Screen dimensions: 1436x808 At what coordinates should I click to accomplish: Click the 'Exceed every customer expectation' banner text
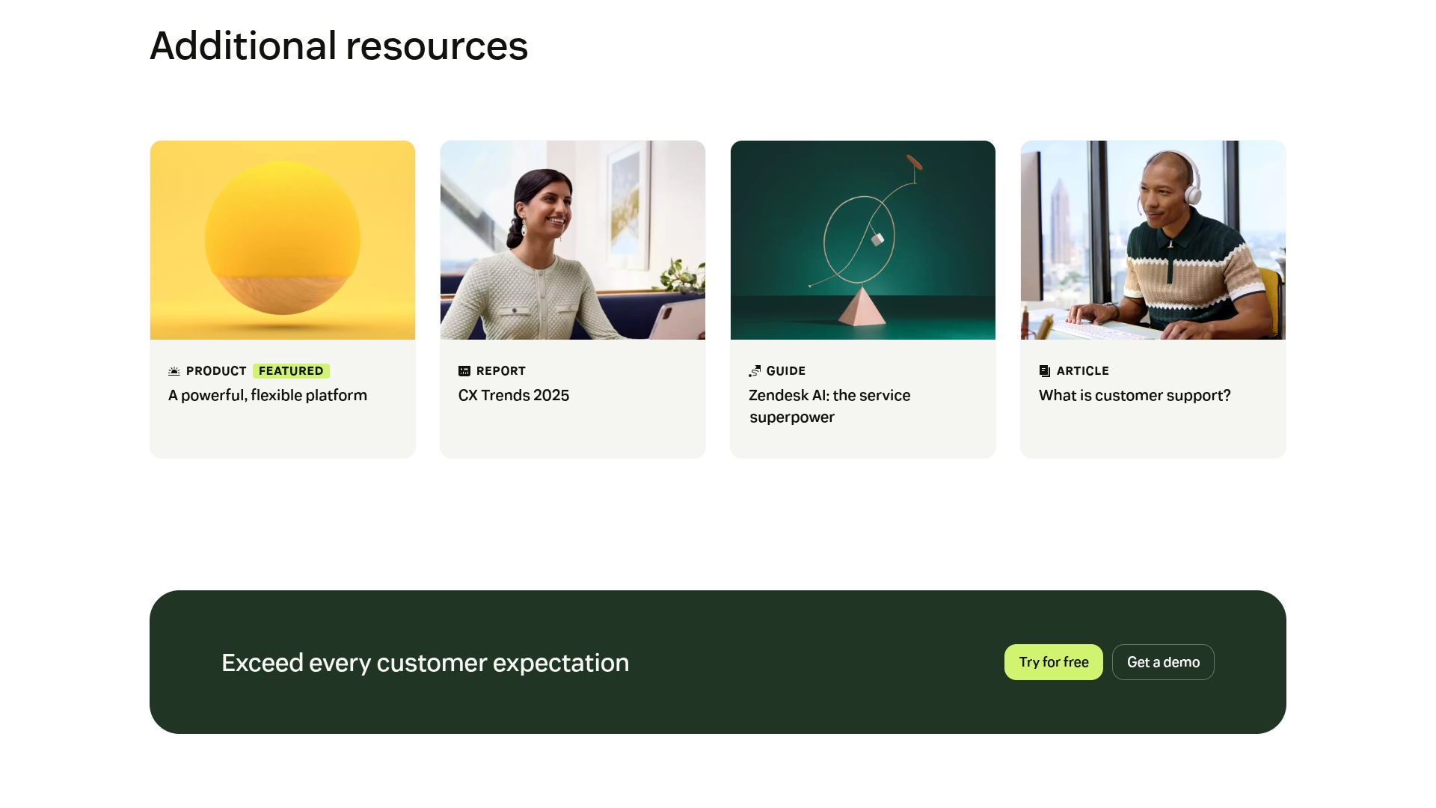point(425,663)
